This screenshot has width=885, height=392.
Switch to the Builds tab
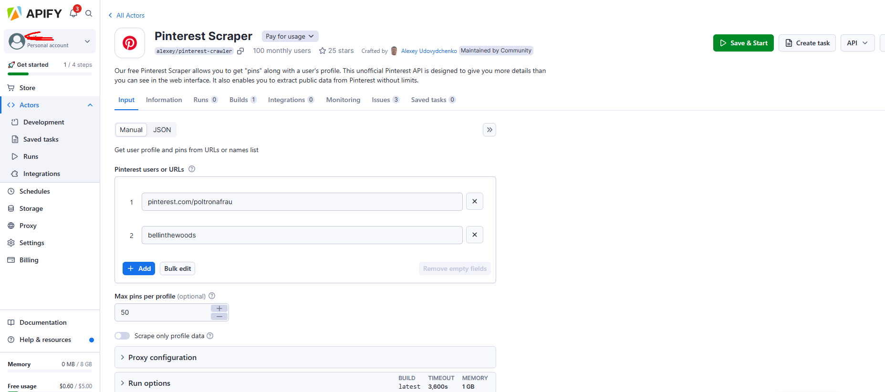243,100
